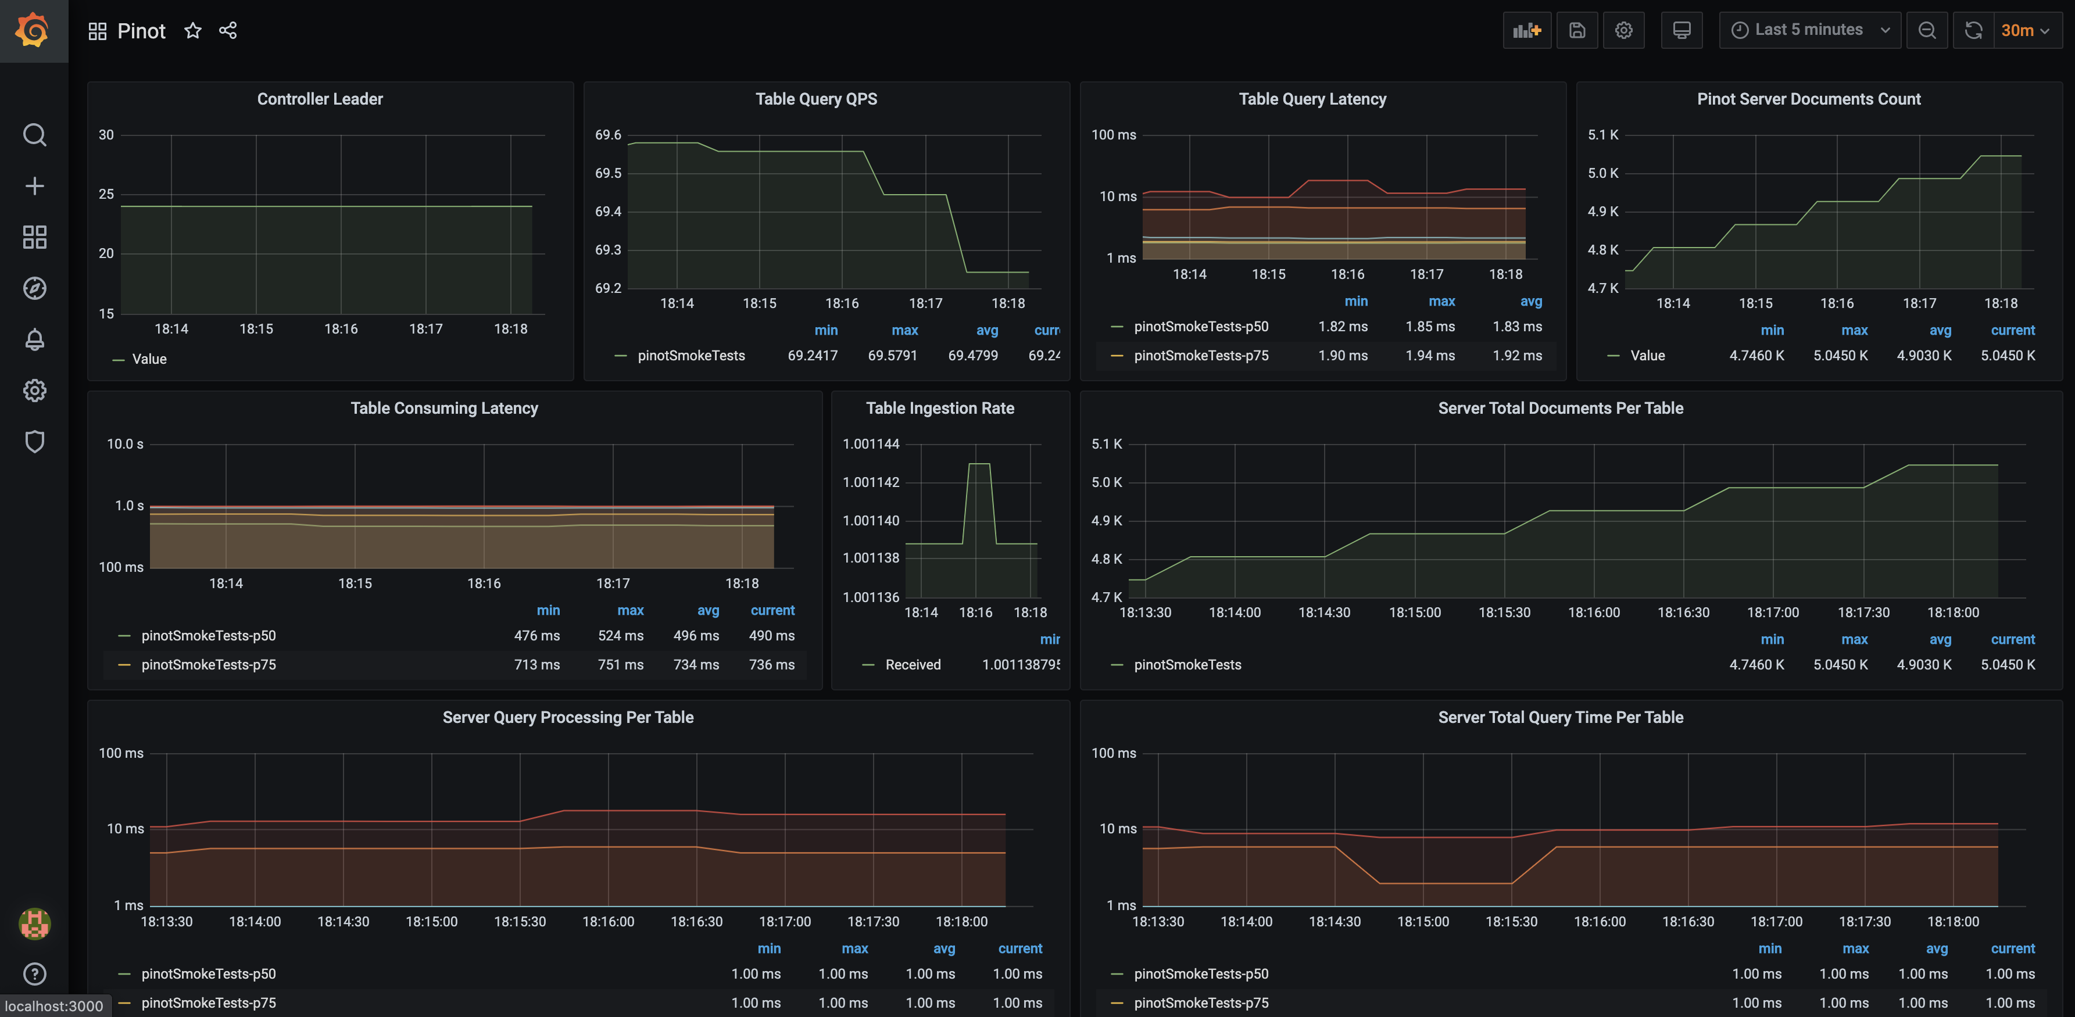2075x1017 pixels.
Task: Click the Pinot dashboard title
Action: coord(141,31)
